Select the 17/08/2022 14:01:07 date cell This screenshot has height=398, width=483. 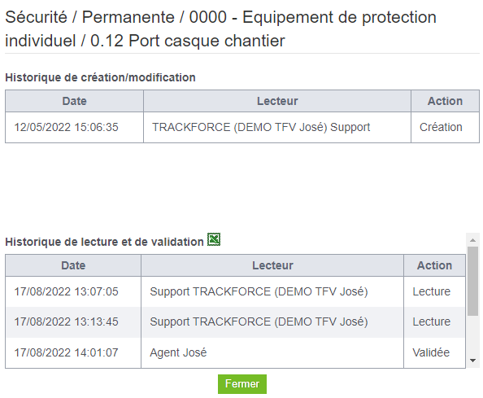pos(73,352)
